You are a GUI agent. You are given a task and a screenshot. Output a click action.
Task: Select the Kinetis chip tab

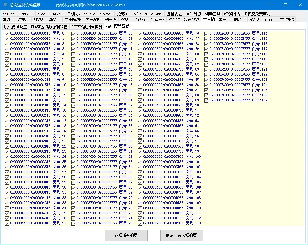click(x=158, y=20)
